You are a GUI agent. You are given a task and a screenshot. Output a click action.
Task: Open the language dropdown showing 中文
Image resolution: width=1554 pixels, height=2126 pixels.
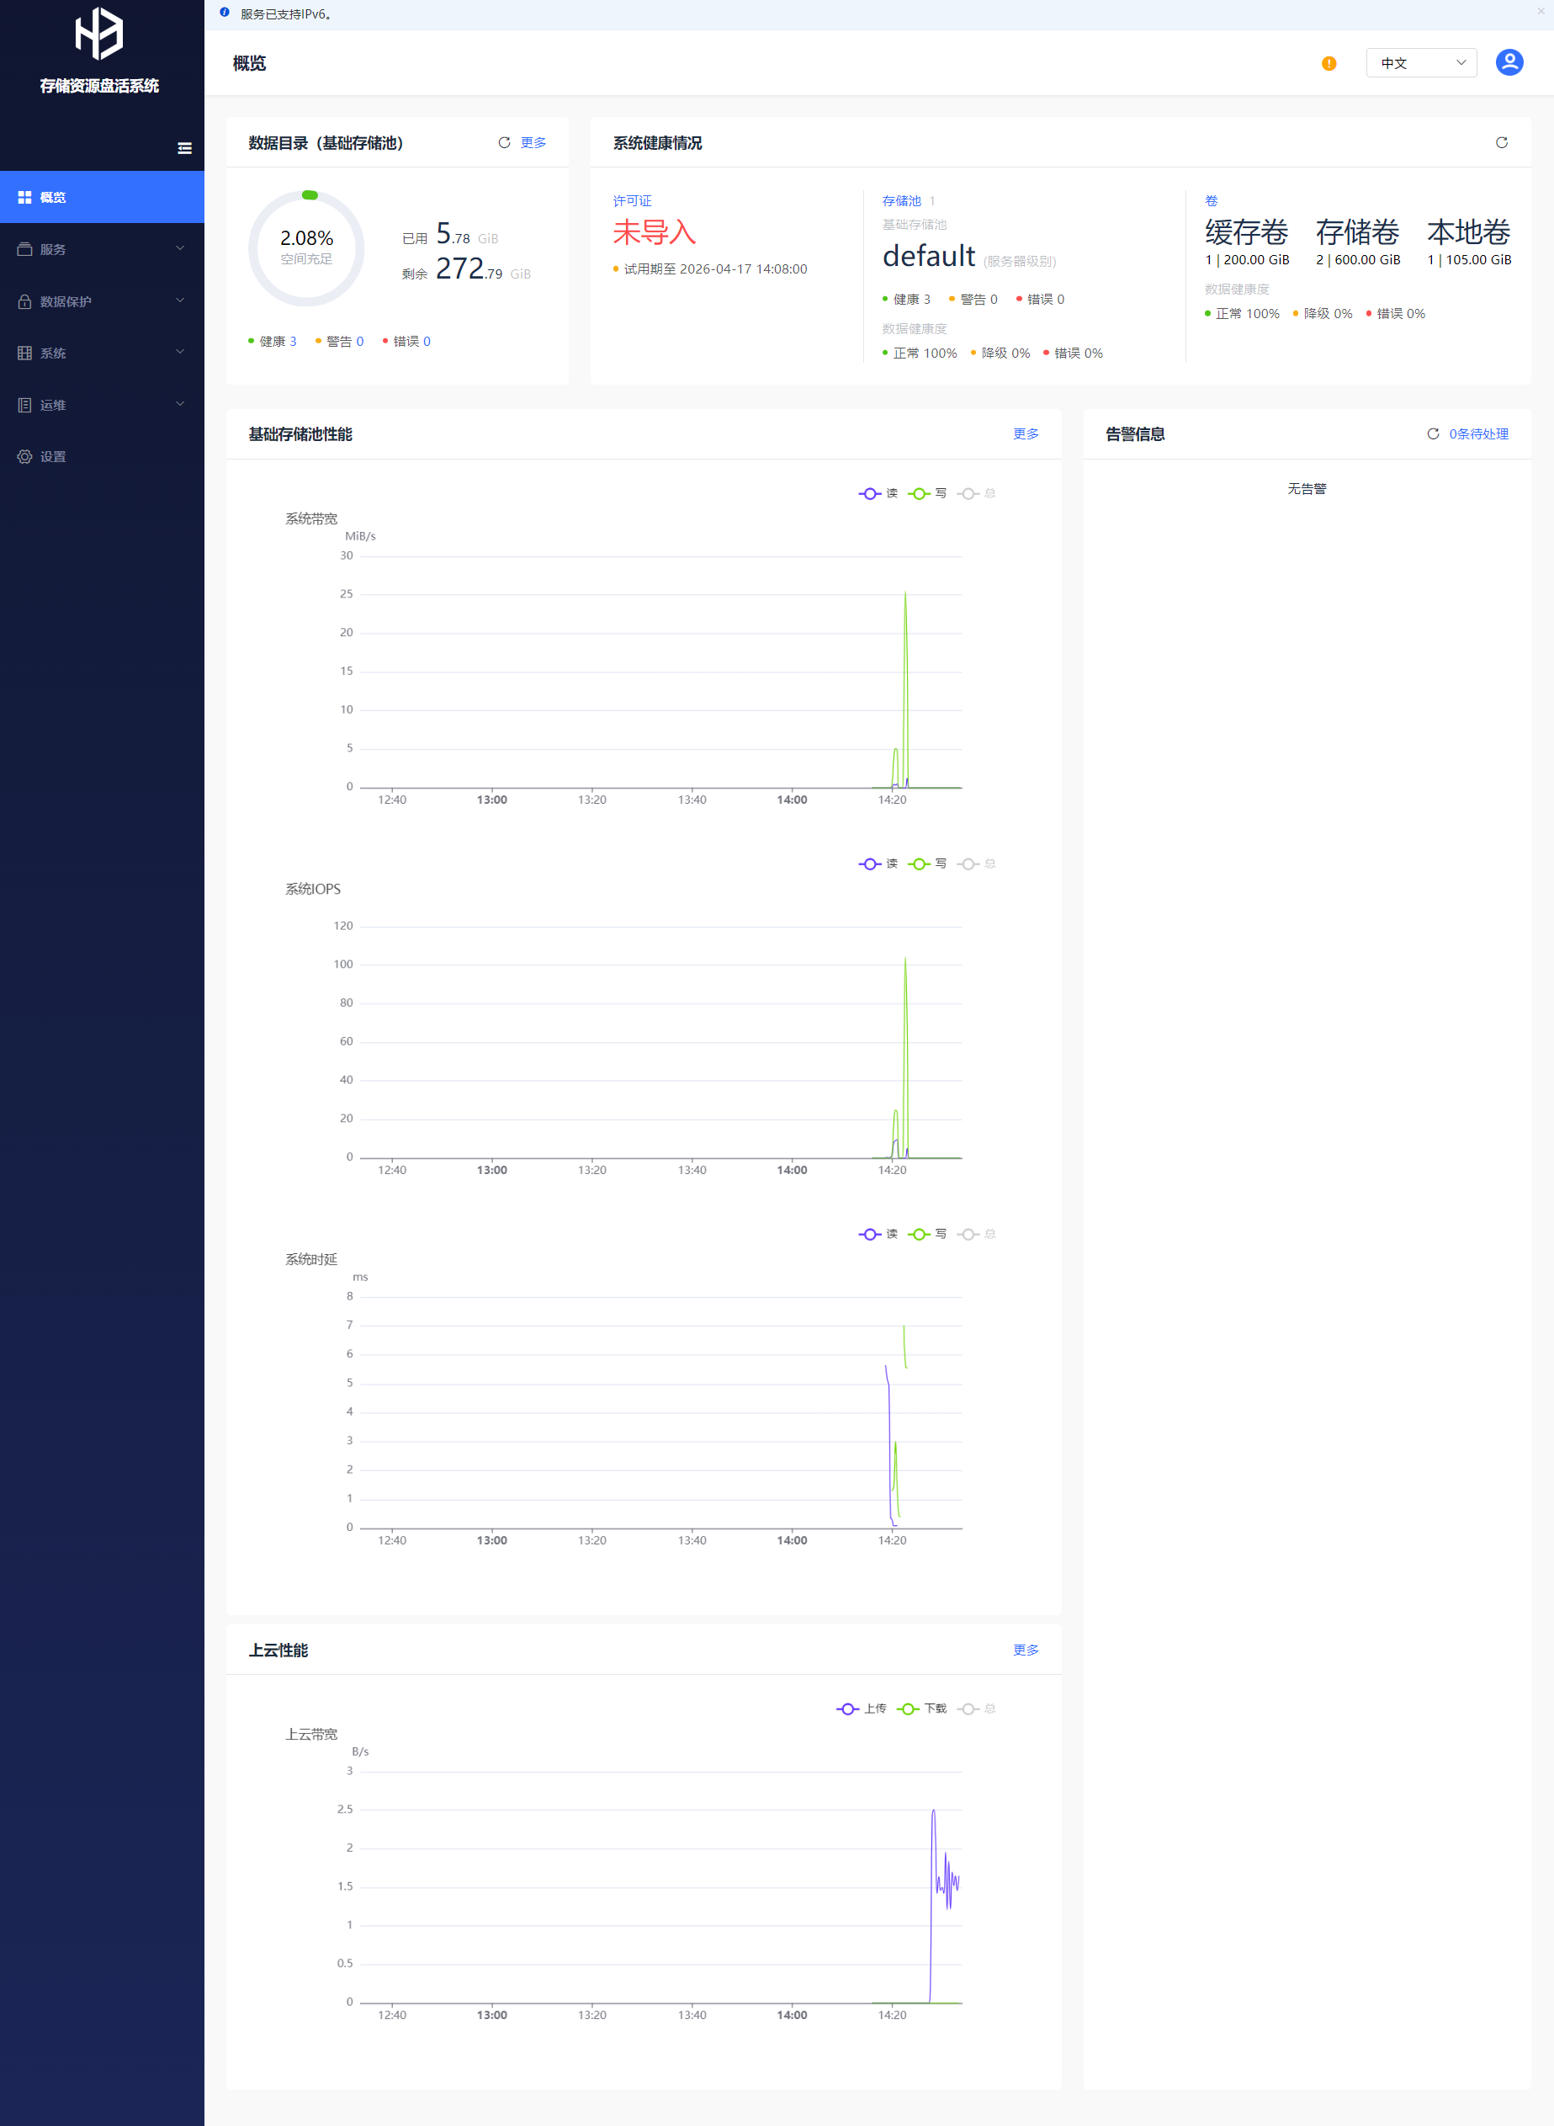pyautogui.click(x=1420, y=63)
